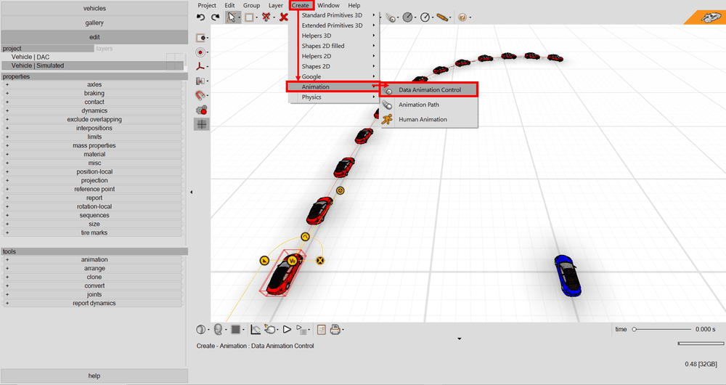Click the human head icon in bottom toolbar
This screenshot has height=385, width=726.
click(218, 329)
